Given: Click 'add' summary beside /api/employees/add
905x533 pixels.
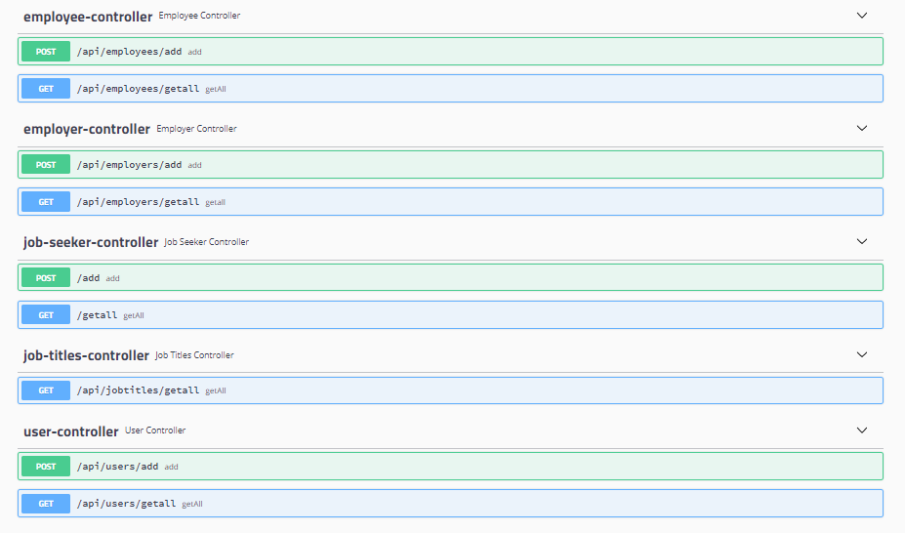Looking at the screenshot, I should [194, 52].
